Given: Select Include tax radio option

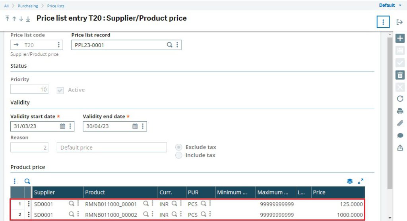Looking at the screenshot, I should pyautogui.click(x=178, y=155).
